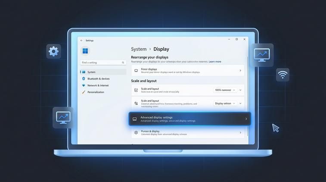Image resolution: width=326 pixels, height=182 pixels.
Task: Expand the Frnor displays row chevron
Action: click(x=240, y=70)
